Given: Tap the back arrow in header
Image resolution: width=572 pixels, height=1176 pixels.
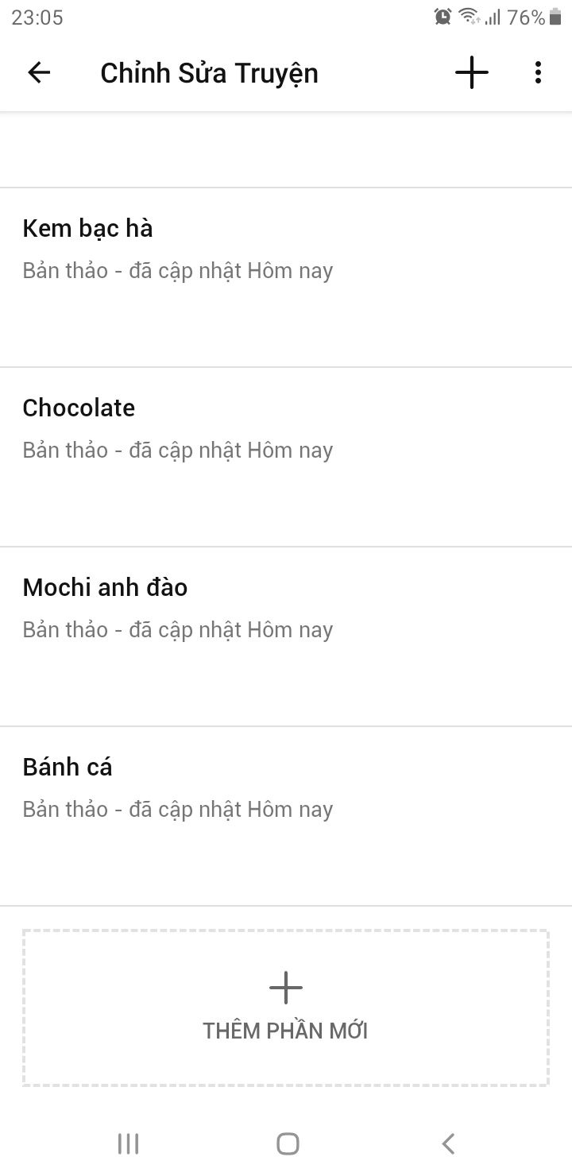Looking at the screenshot, I should point(39,73).
